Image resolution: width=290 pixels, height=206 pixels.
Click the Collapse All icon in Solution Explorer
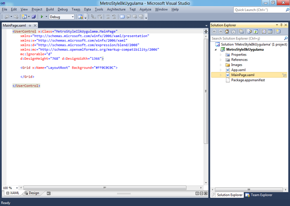coord(233,31)
